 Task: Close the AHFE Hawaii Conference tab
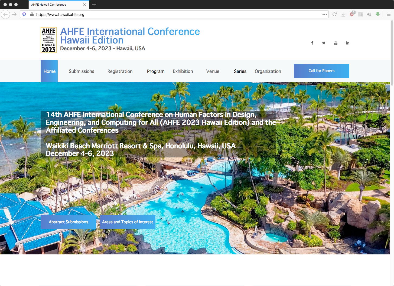(x=85, y=5)
